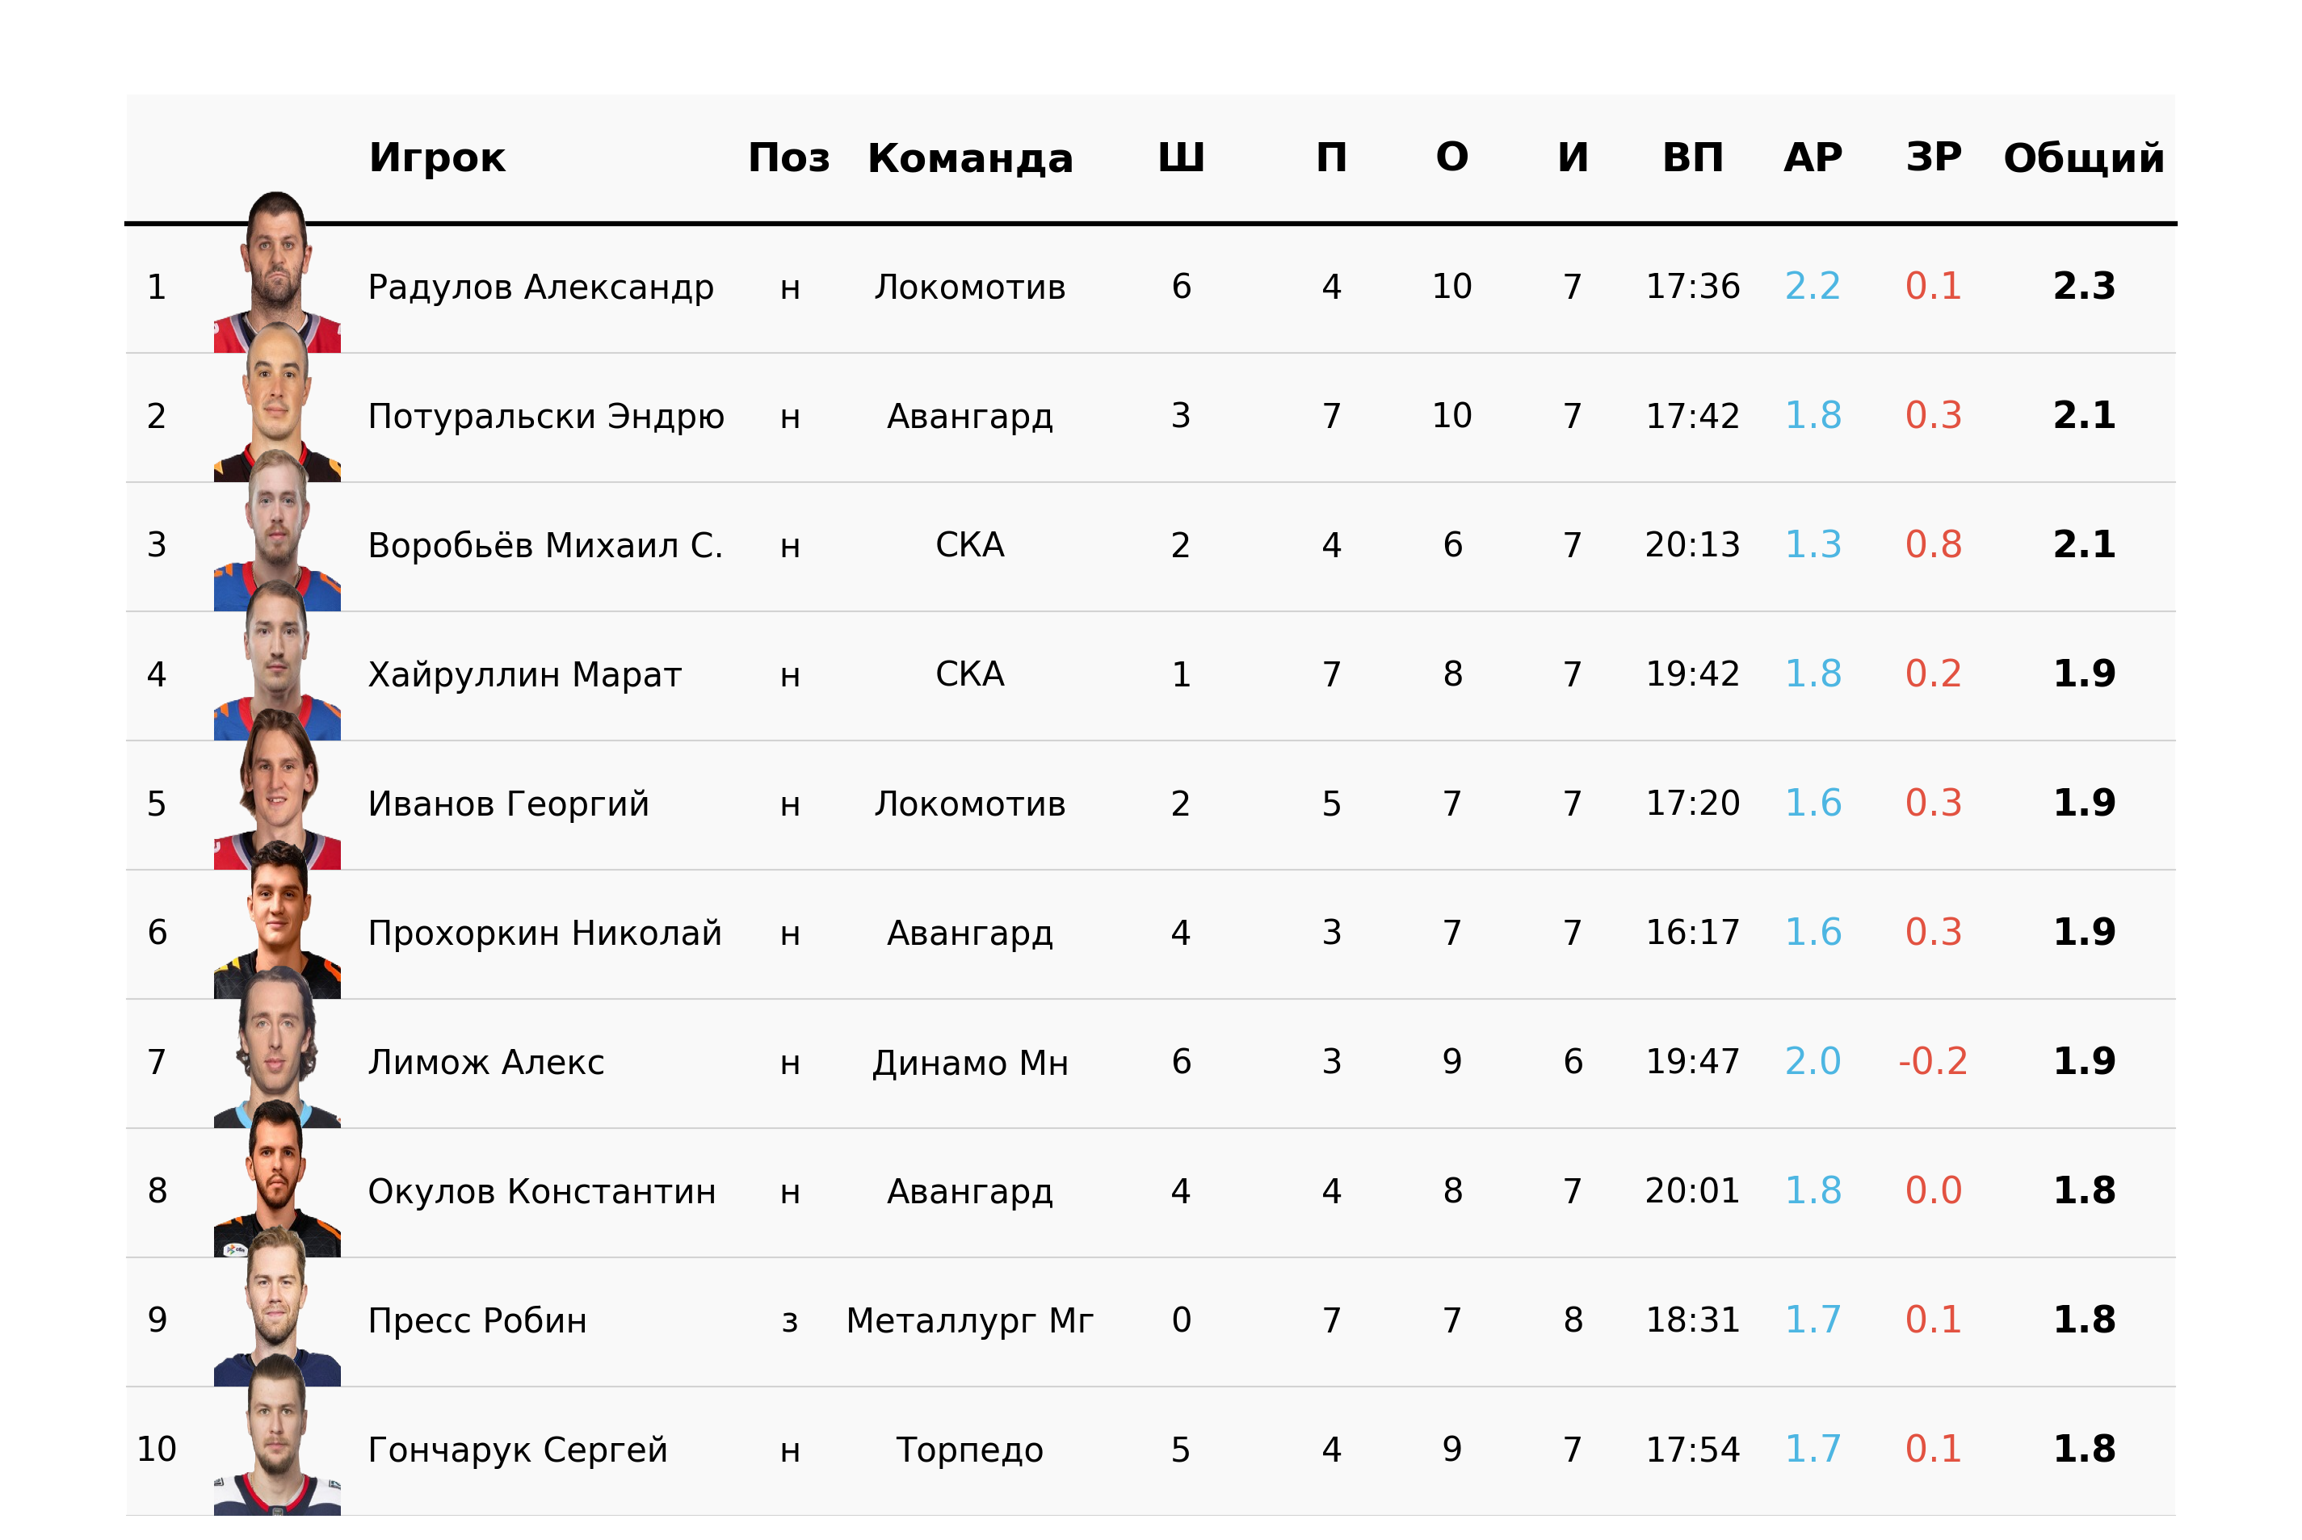The image size is (2302, 1540).
Task: Select Пресс Робин's headshot thumbnail
Action: 277,1305
